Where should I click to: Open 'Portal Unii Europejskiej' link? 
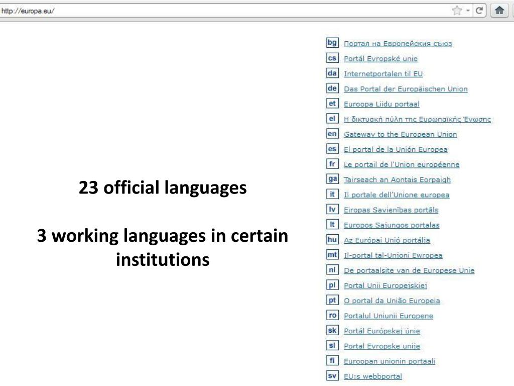click(x=385, y=285)
